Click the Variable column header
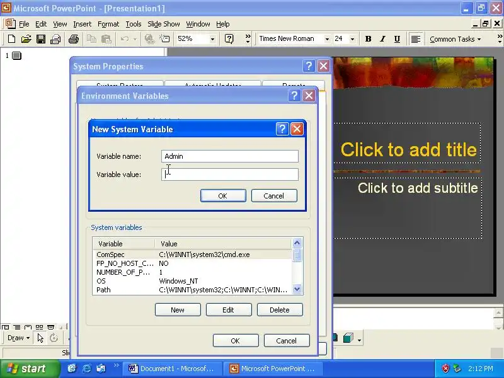 (x=123, y=244)
